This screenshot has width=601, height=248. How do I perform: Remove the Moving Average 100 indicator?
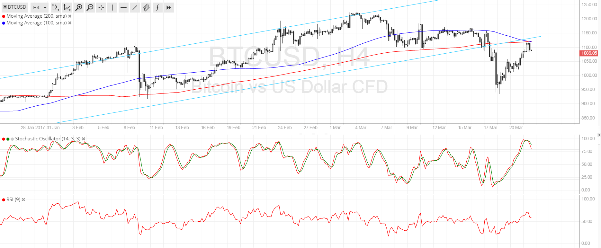pos(70,23)
